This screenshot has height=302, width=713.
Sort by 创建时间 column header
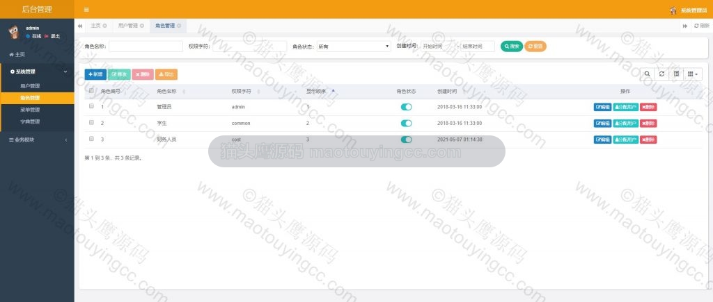point(448,91)
